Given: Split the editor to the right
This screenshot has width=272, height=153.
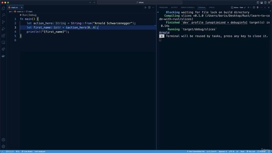Looking at the screenshot, I should (x=149, y=8).
